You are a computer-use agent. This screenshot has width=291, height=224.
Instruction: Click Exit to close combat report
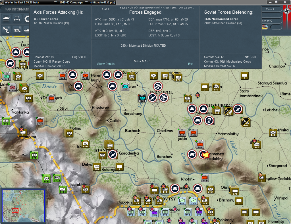click(x=191, y=64)
